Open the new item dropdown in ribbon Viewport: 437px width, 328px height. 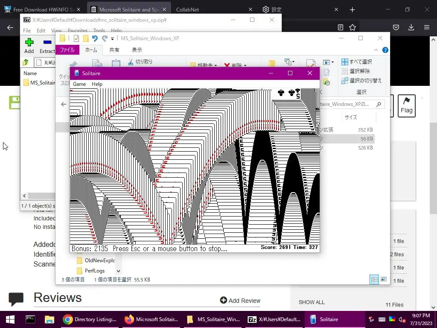[289, 61]
